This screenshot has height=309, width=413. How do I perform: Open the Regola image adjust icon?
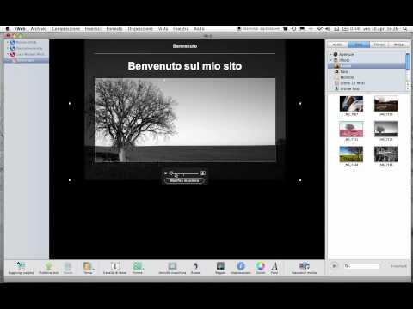coord(220,266)
